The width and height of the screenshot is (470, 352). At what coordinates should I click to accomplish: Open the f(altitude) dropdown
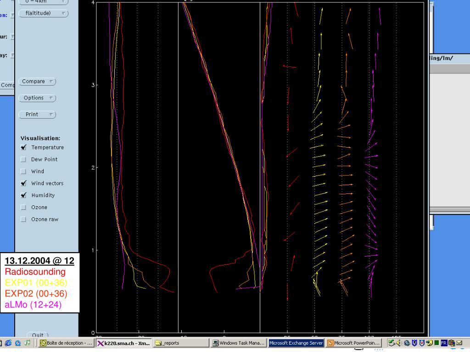[x=44, y=13]
